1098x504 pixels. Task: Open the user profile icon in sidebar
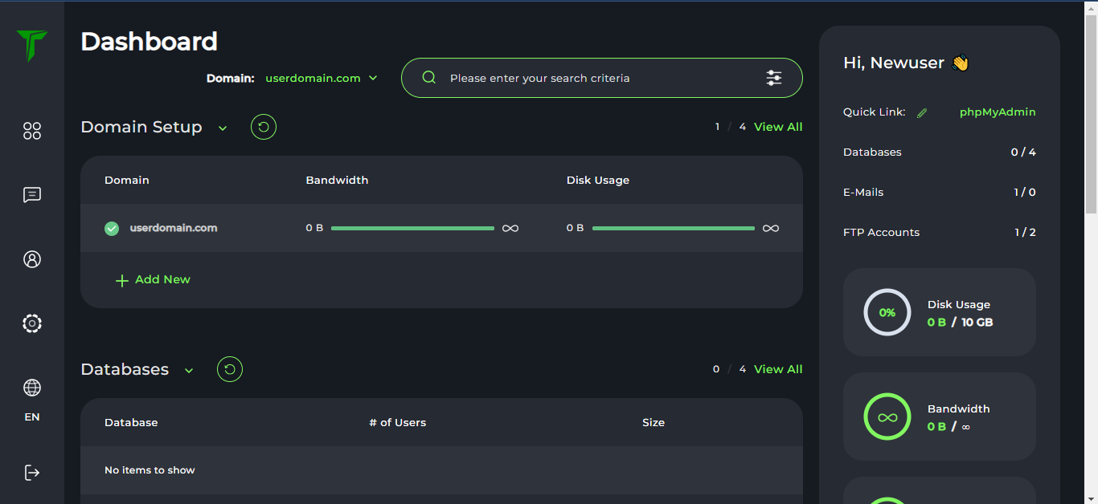[32, 259]
